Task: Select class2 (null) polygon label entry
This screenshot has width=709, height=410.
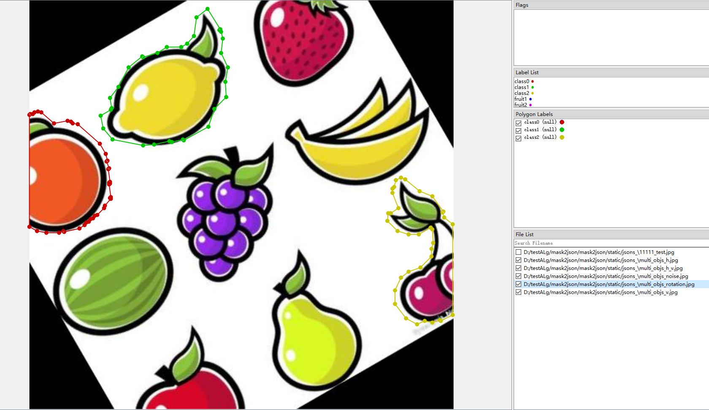Action: point(540,138)
